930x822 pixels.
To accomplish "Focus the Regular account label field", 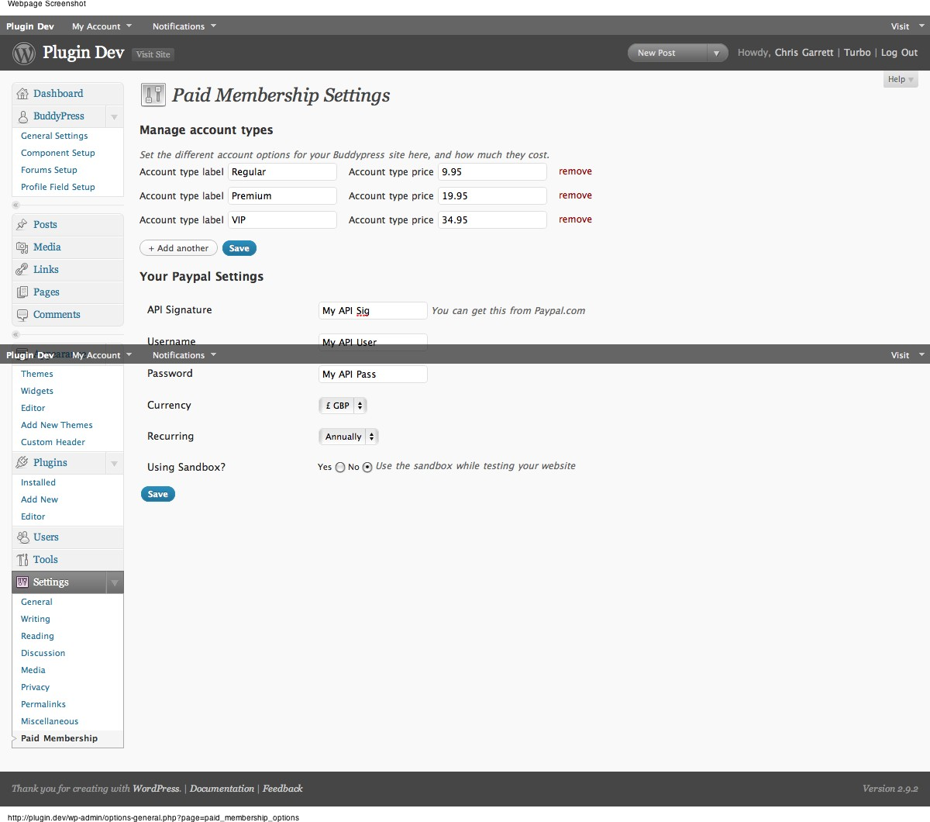I will tap(282, 172).
